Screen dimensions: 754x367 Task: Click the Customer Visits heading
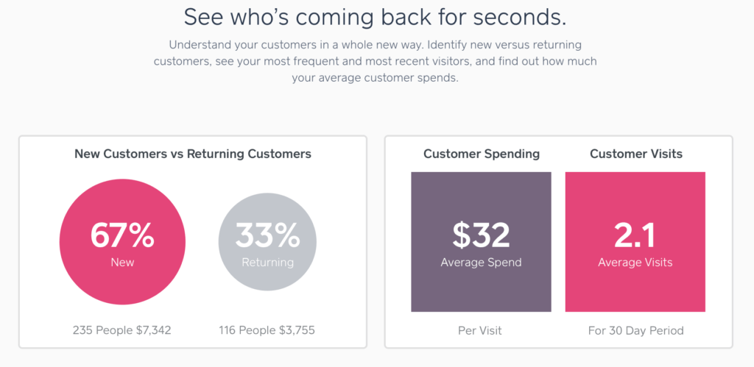coord(635,154)
